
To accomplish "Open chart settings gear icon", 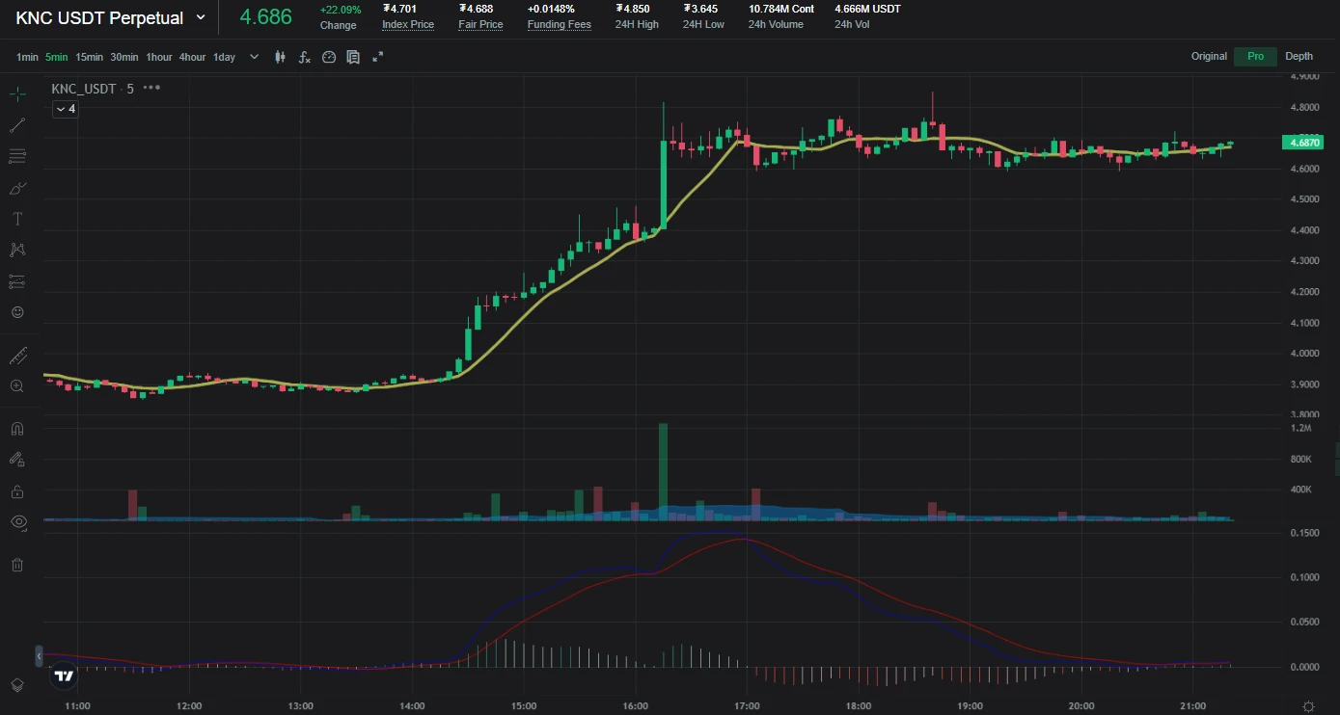I will click(1308, 706).
